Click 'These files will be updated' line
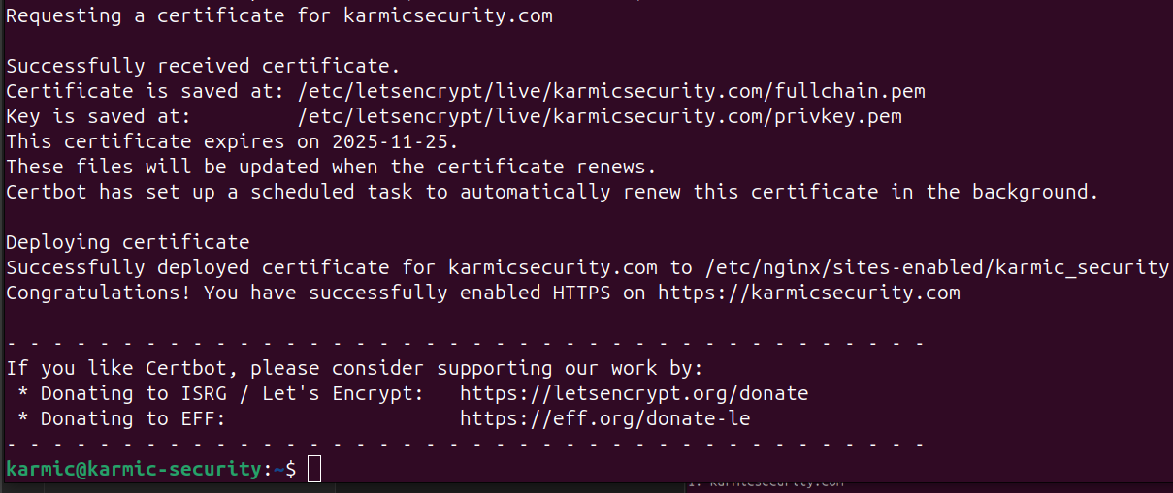This screenshot has width=1173, height=493. (332, 167)
